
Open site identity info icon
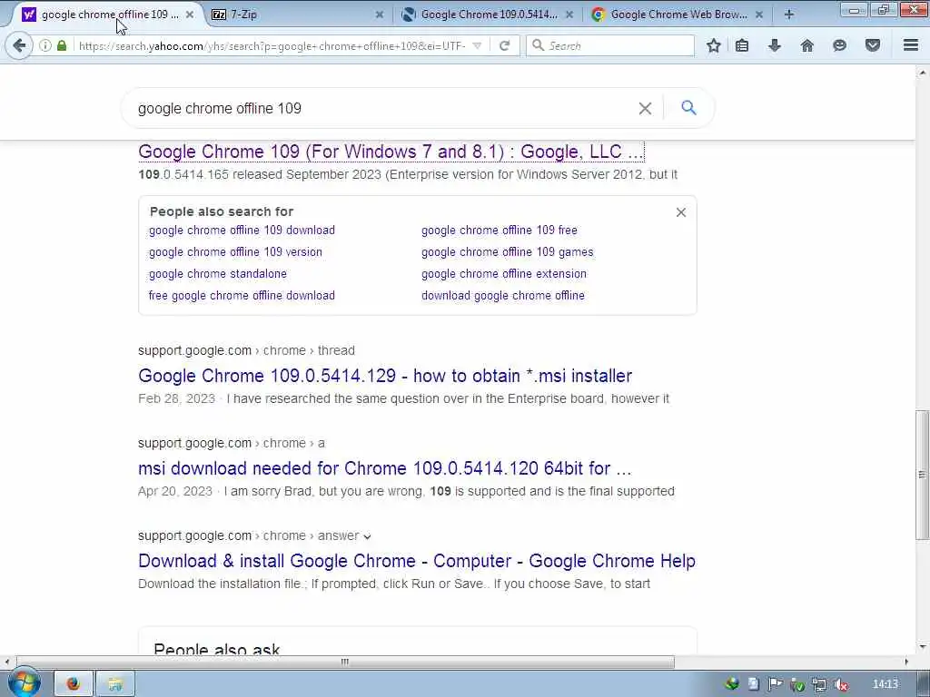point(45,45)
